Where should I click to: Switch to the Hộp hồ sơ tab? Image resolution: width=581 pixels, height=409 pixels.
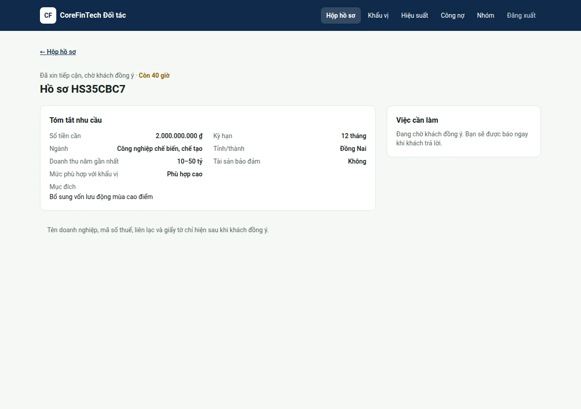coord(341,15)
